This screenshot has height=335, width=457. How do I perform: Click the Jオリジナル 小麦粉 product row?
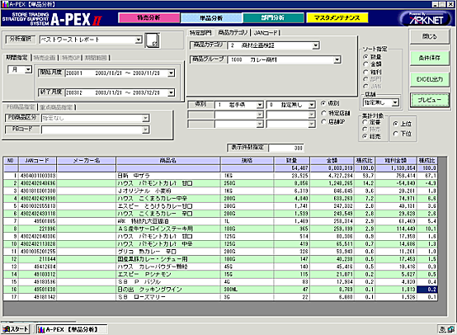(x=220, y=191)
